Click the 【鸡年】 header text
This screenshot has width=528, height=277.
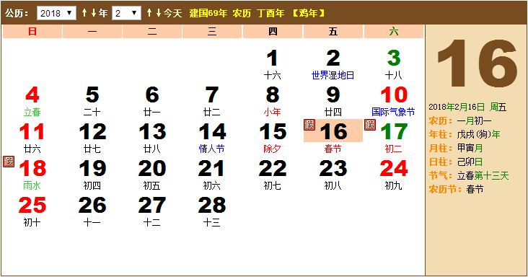click(308, 13)
